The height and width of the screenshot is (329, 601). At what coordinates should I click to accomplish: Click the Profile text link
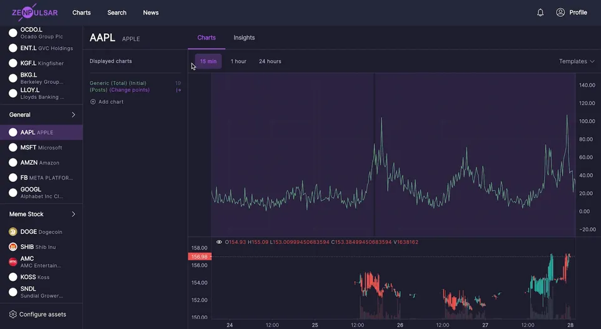578,13
